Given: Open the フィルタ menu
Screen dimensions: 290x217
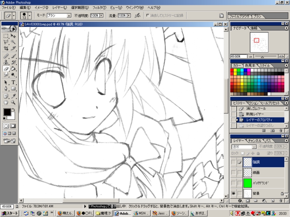Looking at the screenshot, I should [99, 7].
